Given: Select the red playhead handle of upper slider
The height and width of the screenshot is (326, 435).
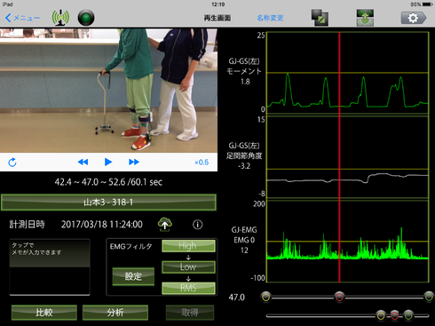Looking at the screenshot, I should (x=339, y=297).
